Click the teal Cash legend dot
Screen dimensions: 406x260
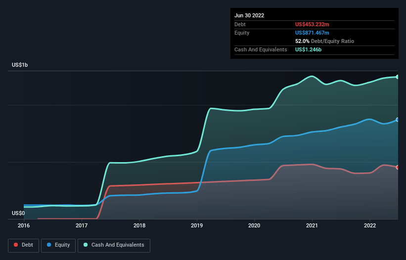(x=86, y=245)
